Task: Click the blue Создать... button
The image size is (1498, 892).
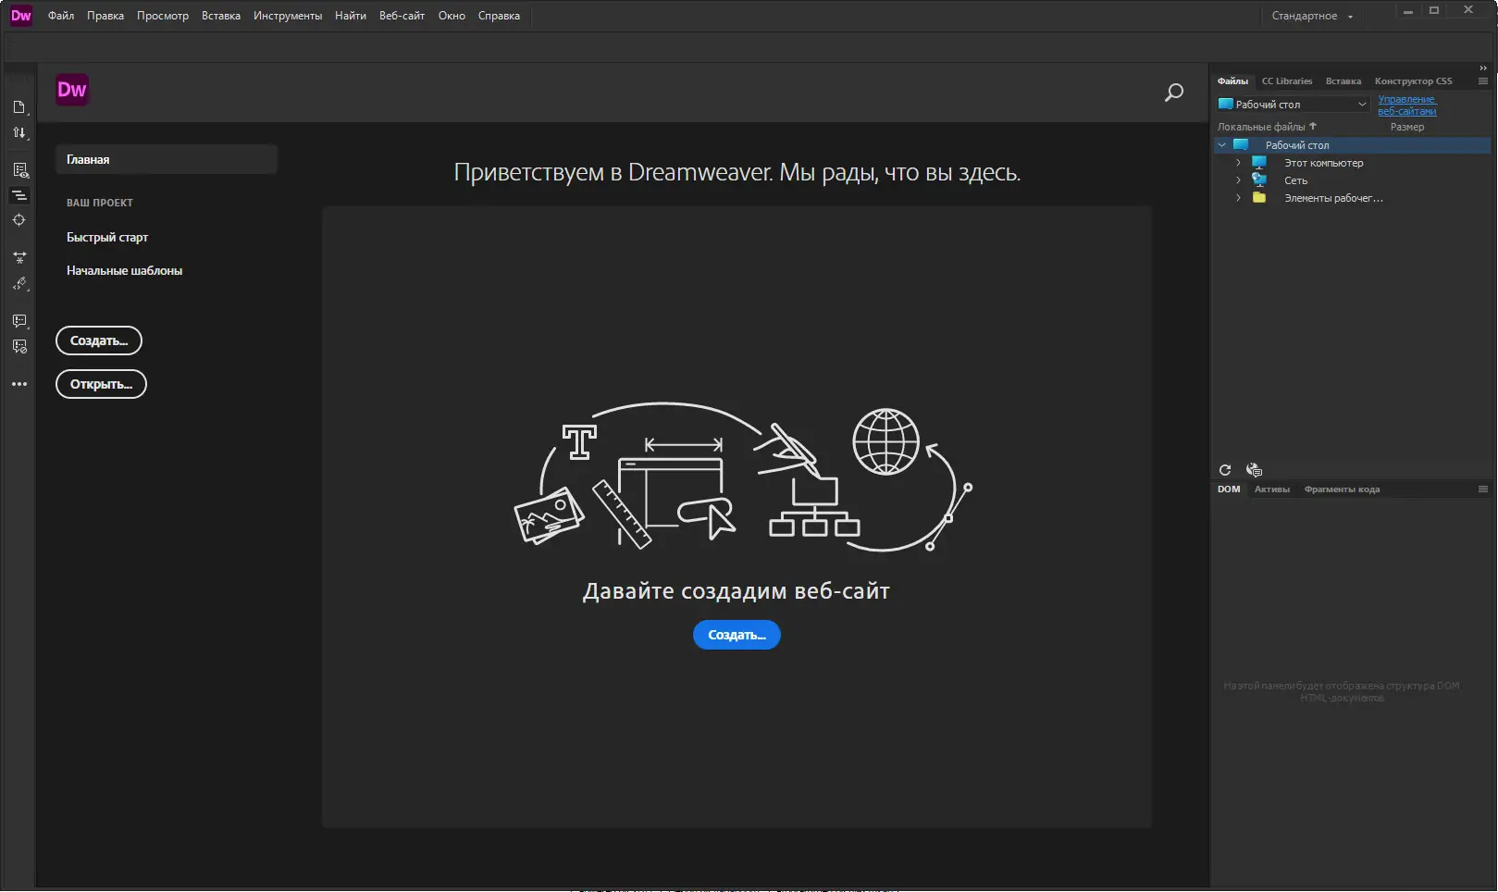Action: pyautogui.click(x=737, y=635)
